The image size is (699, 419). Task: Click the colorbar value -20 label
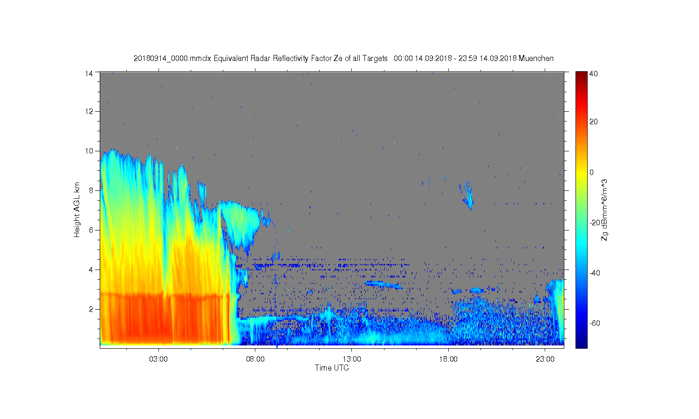(x=595, y=223)
